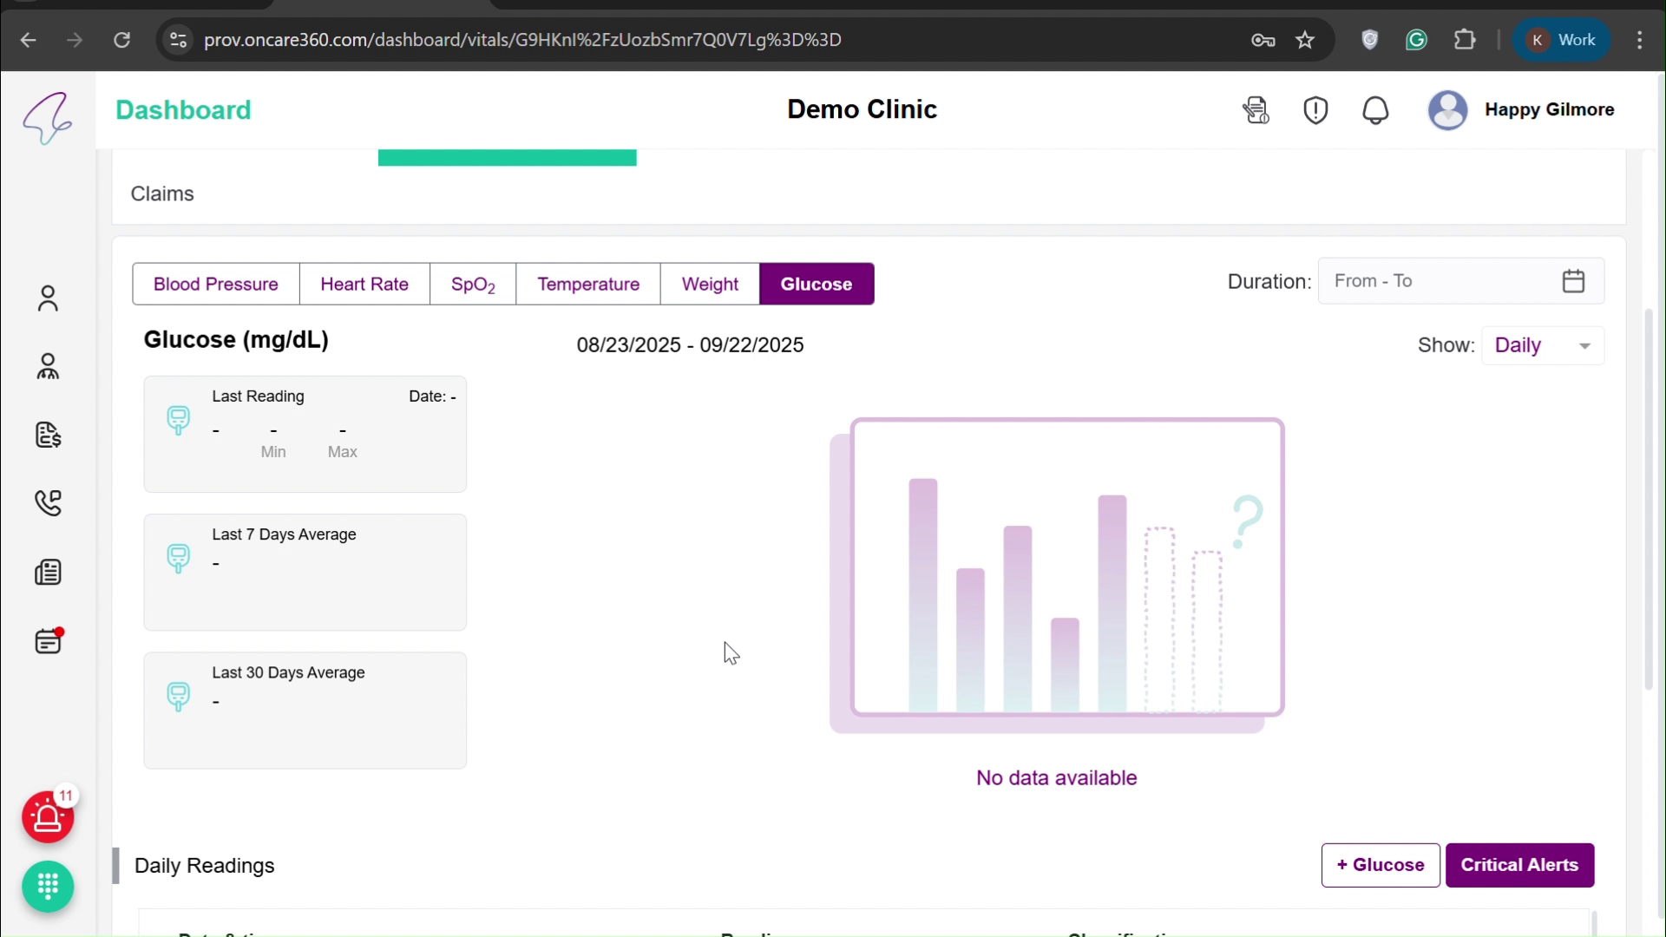Click the + Glucose button
The width and height of the screenshot is (1666, 937).
click(x=1380, y=865)
